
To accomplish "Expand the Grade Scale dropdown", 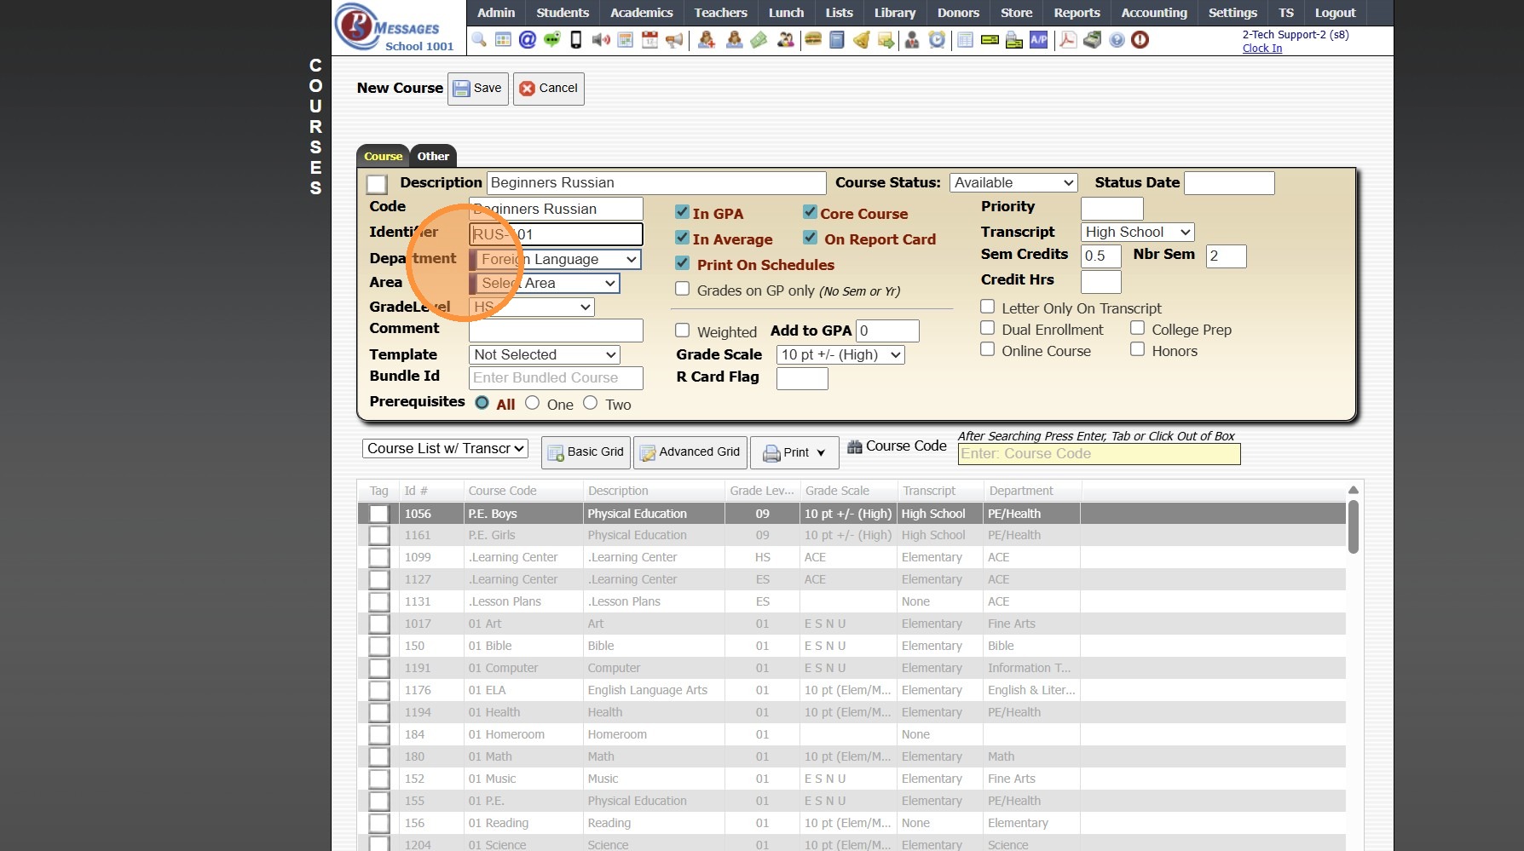I will [840, 355].
